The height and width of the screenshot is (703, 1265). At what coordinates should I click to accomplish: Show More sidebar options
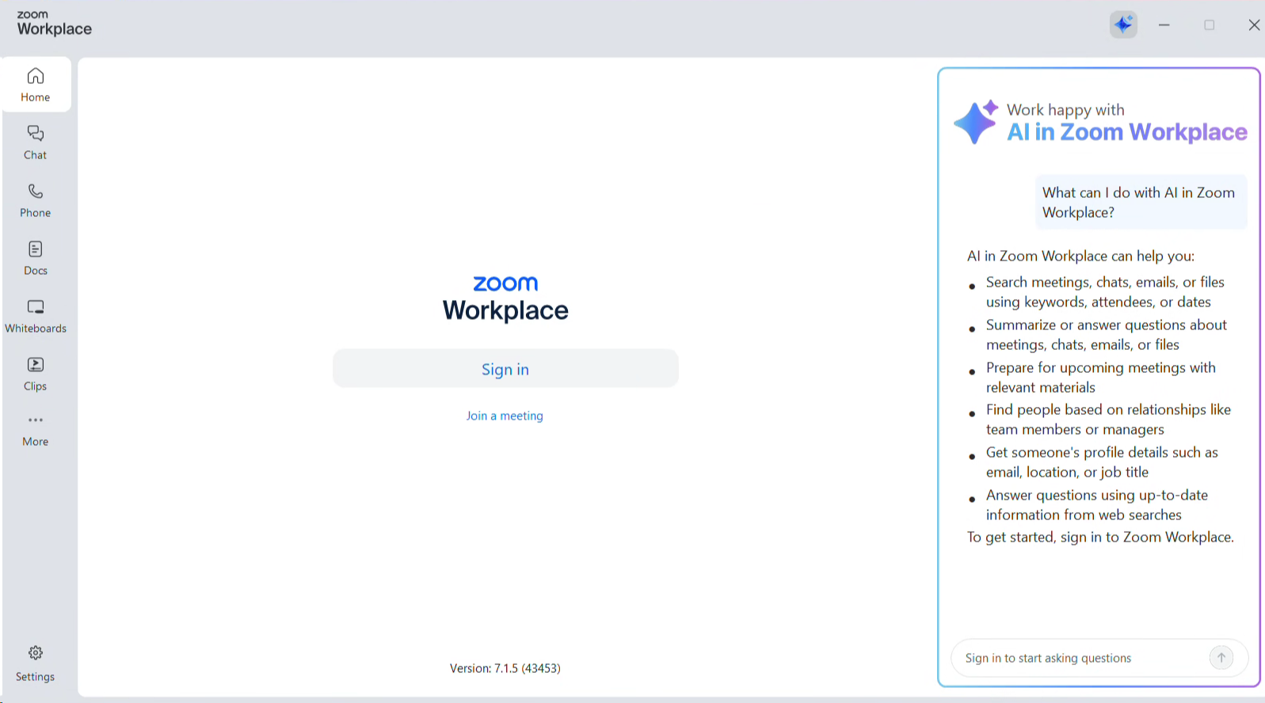36,430
